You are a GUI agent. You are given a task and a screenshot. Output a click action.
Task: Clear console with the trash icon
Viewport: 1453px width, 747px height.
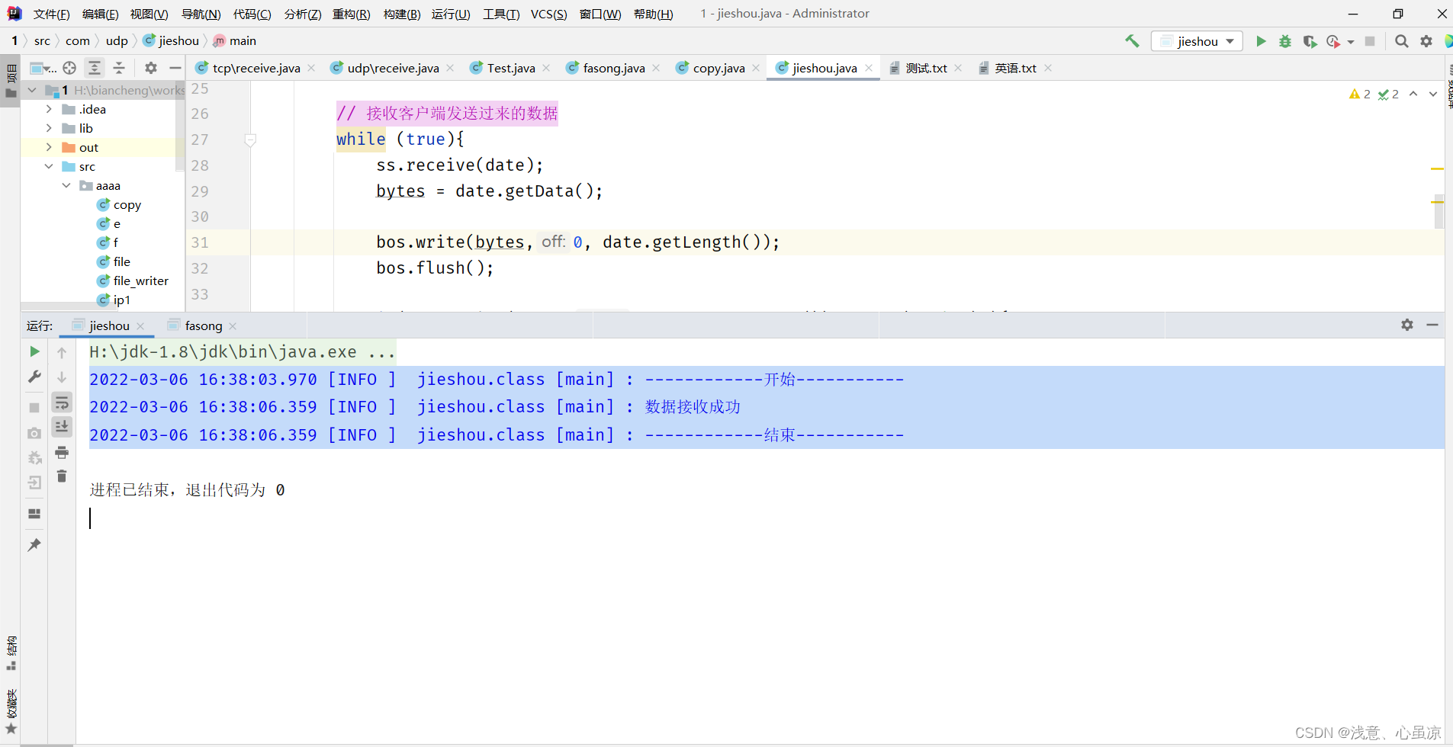tap(62, 476)
